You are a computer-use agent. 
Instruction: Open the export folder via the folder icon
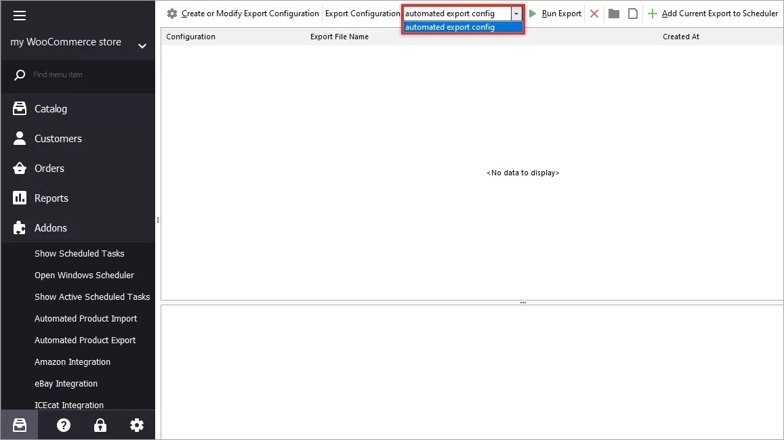(613, 13)
